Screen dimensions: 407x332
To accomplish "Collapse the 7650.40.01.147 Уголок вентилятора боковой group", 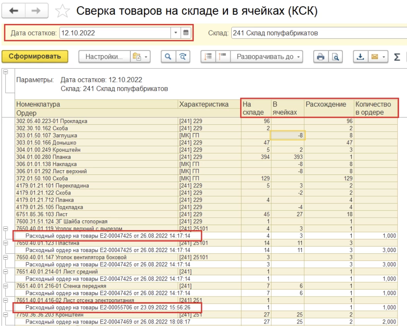I will coord(5,257).
